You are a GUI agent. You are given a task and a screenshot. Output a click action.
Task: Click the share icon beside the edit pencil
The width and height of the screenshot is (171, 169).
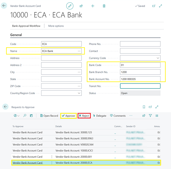click(x=81, y=6)
